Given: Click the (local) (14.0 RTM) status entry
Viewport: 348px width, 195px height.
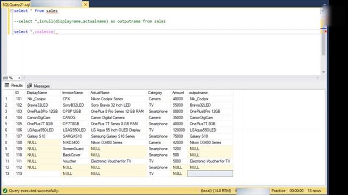Looking at the screenshot, I should click(216, 191).
